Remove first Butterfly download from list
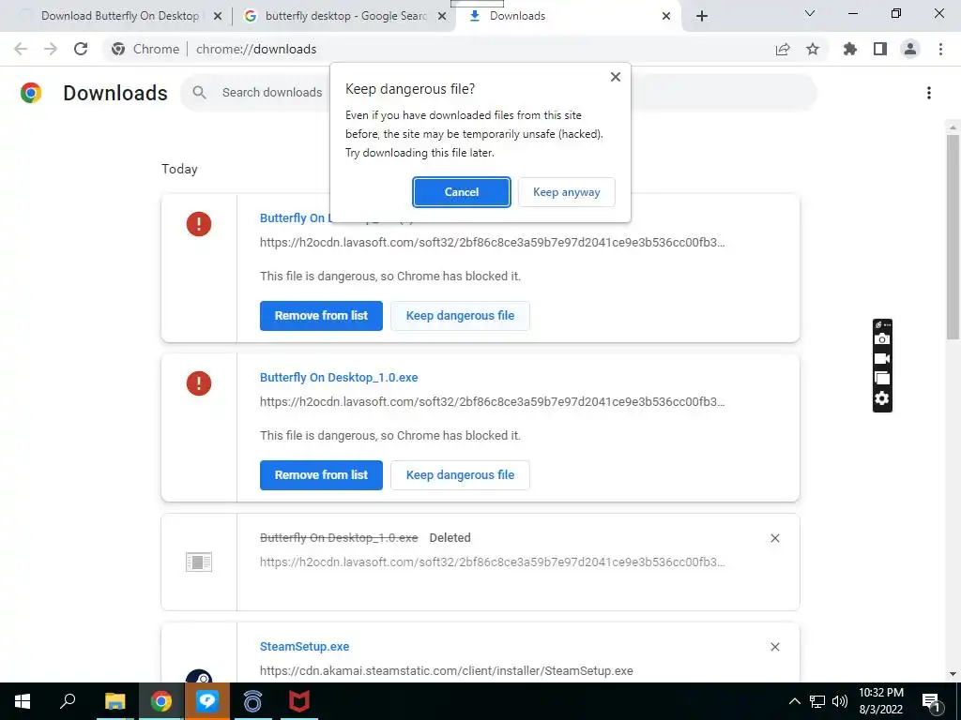The image size is (961, 720). pos(321,316)
